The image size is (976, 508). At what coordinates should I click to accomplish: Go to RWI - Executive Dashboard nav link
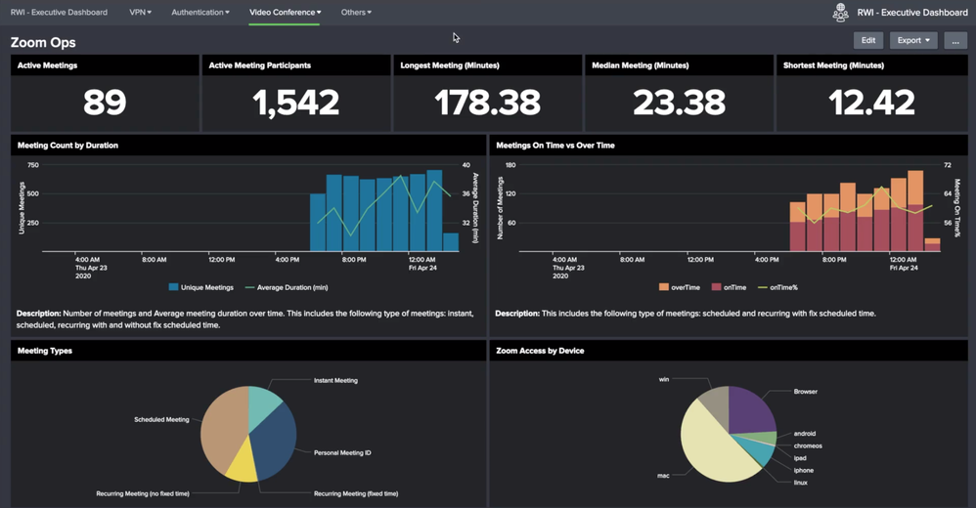59,12
